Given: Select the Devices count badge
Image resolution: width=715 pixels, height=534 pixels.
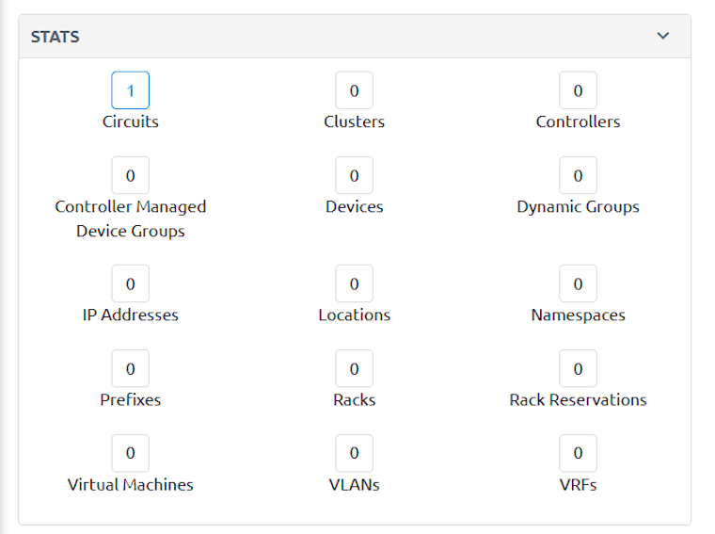Looking at the screenshot, I should (354, 175).
